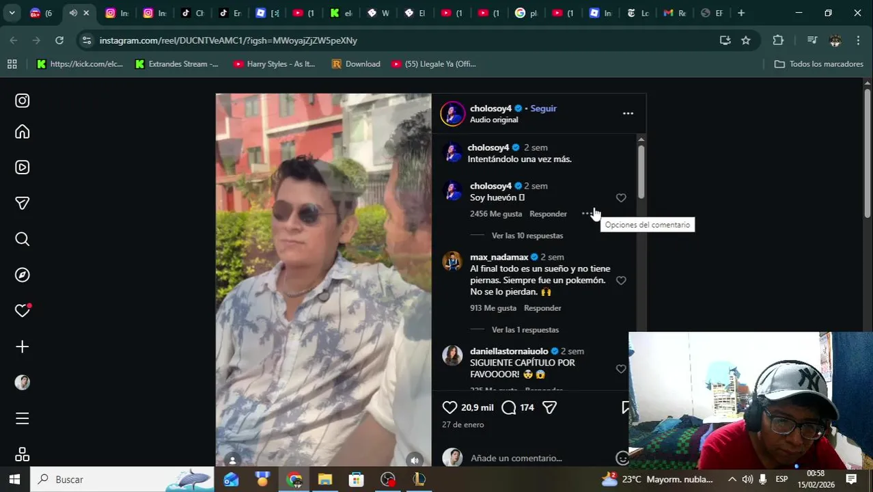Open Chrome media controls icon
Image resolution: width=873 pixels, height=492 pixels.
pos(812,40)
